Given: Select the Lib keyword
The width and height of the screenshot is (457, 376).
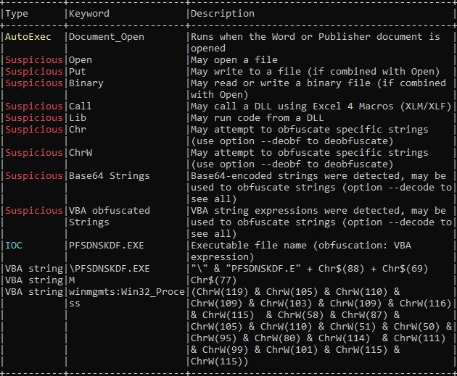Looking at the screenshot, I should (x=77, y=117).
